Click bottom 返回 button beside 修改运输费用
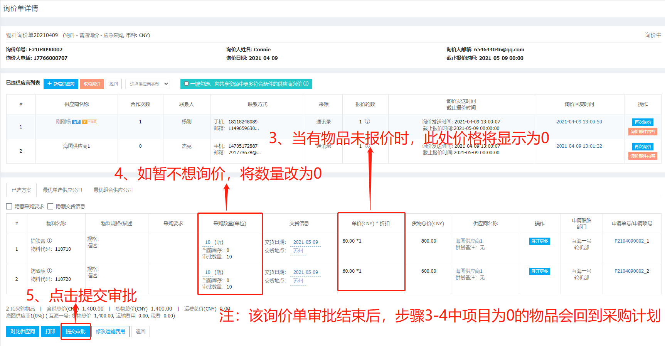Screen dimensions: 665x346 click(140, 331)
